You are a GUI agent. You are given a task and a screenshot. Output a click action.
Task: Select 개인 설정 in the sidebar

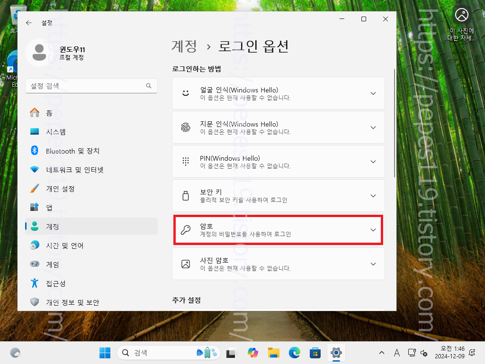pos(91,189)
